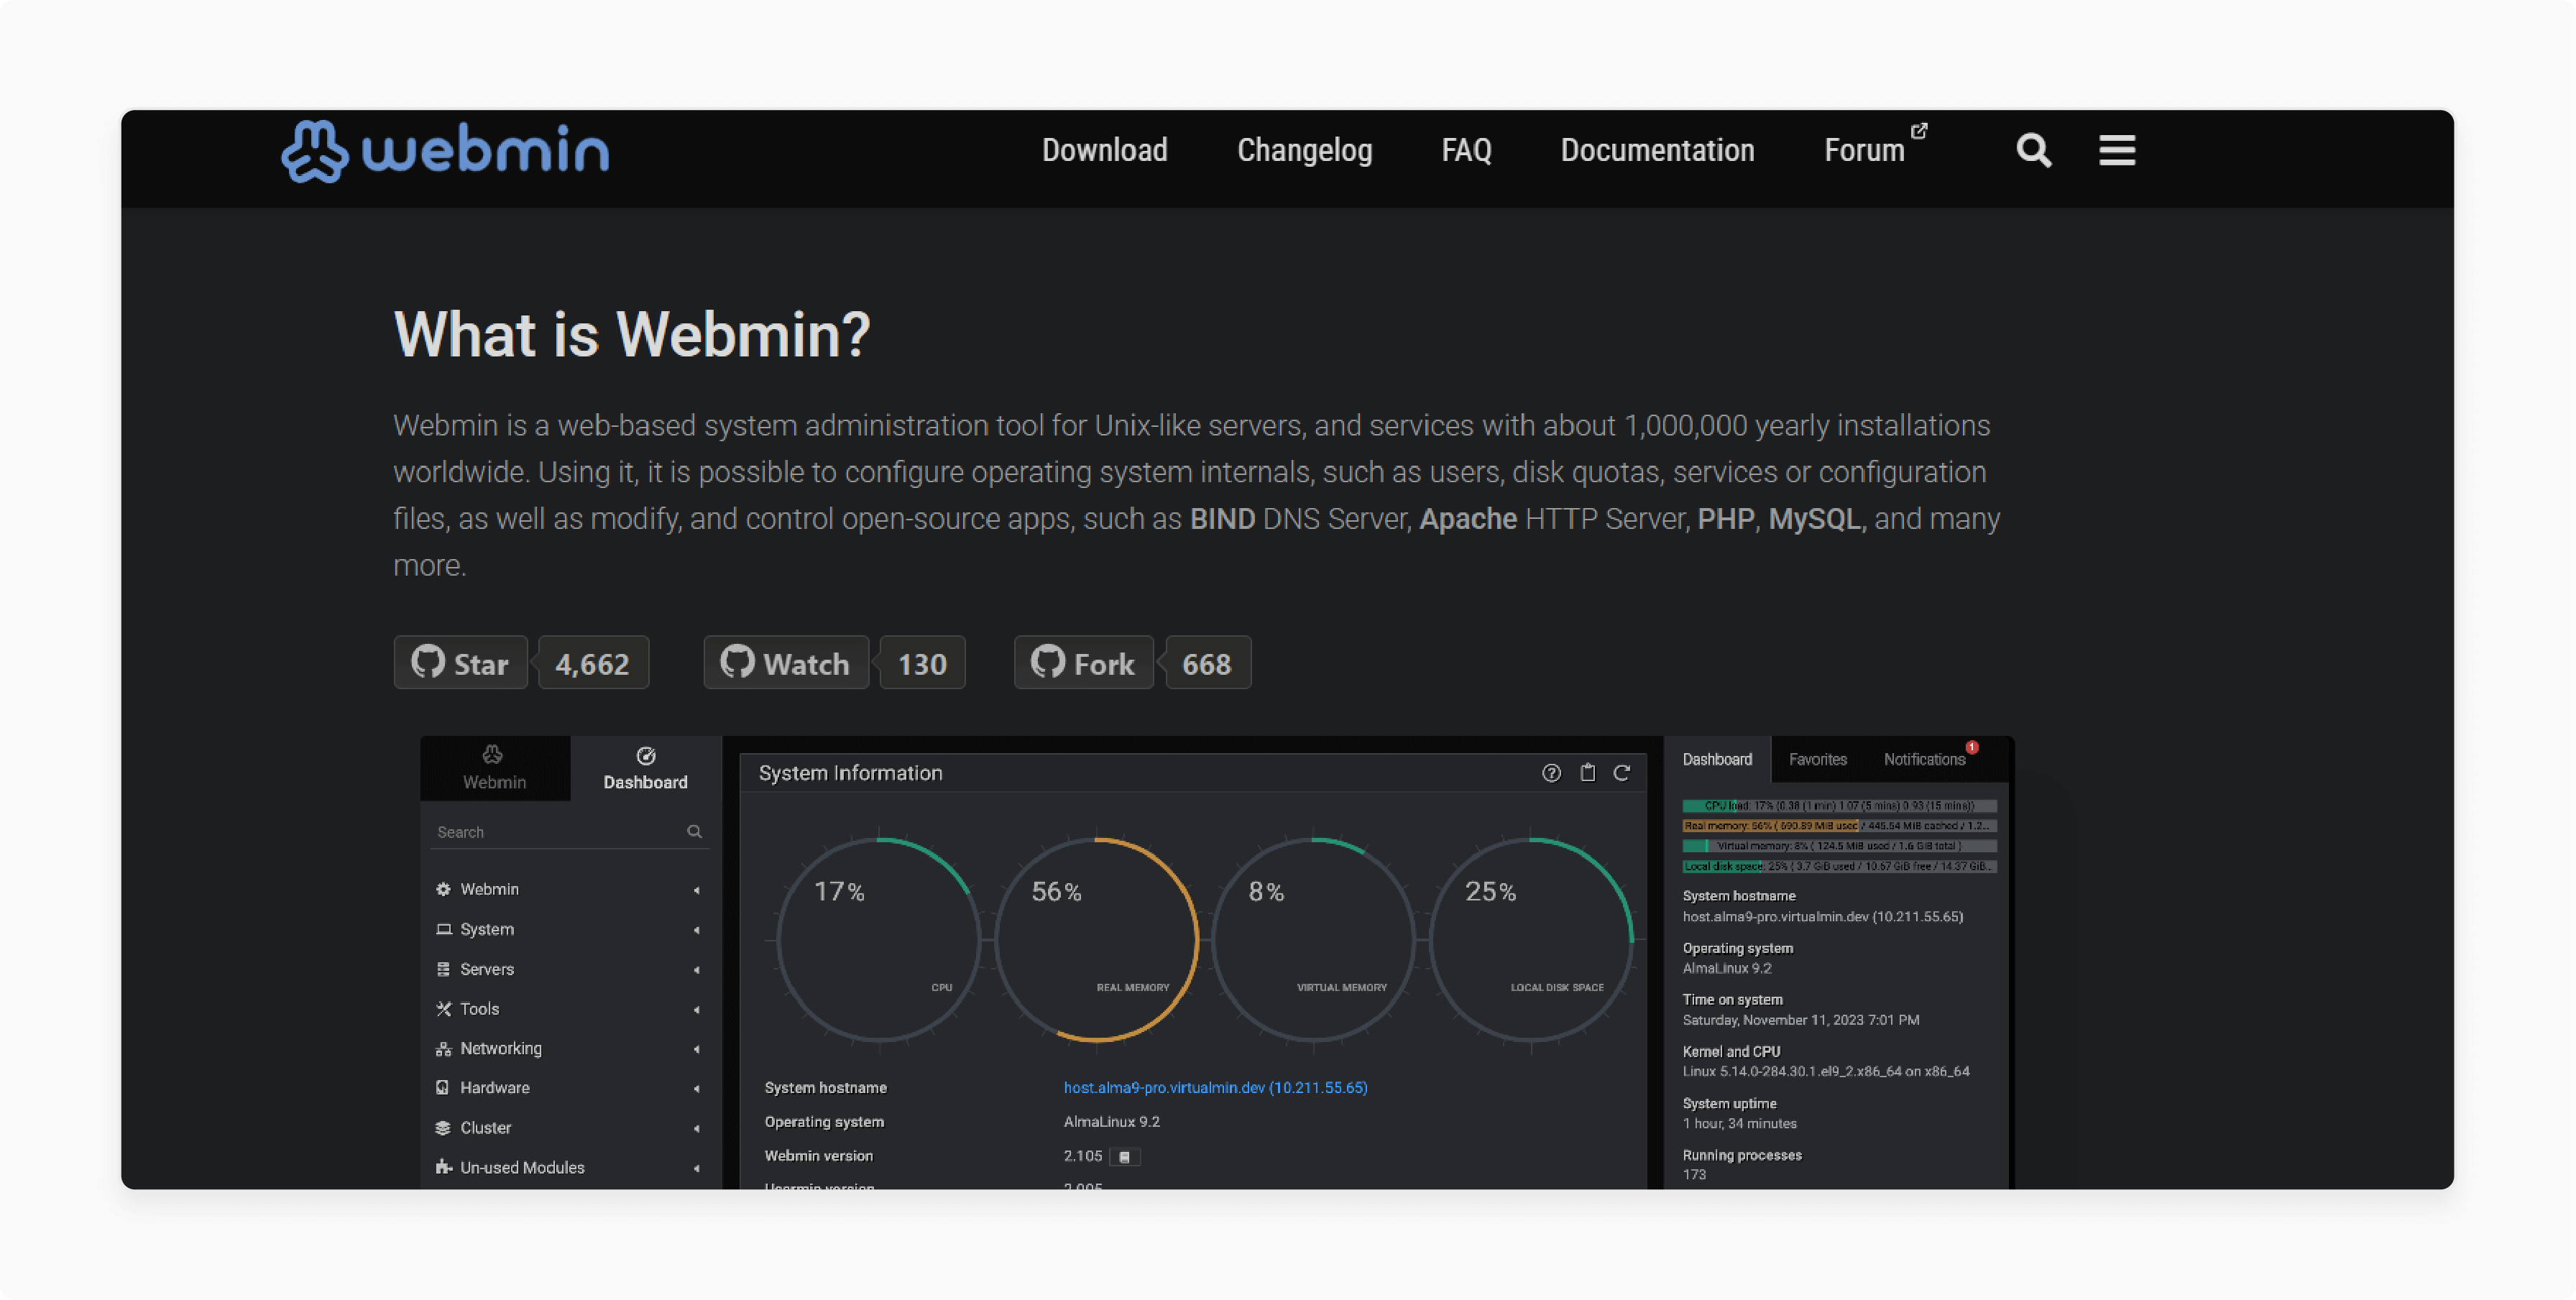This screenshot has height=1300, width=2576.
Task: Click the Fork button on GitHub
Action: click(1079, 663)
